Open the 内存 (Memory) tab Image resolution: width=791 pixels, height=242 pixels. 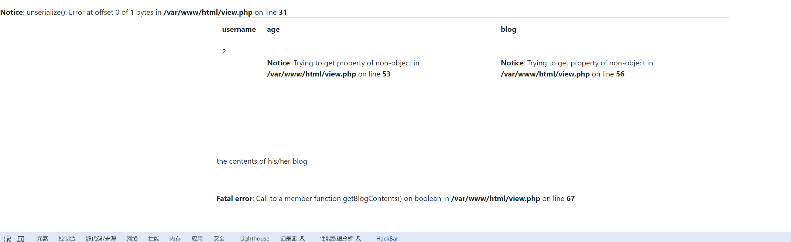tap(175, 239)
